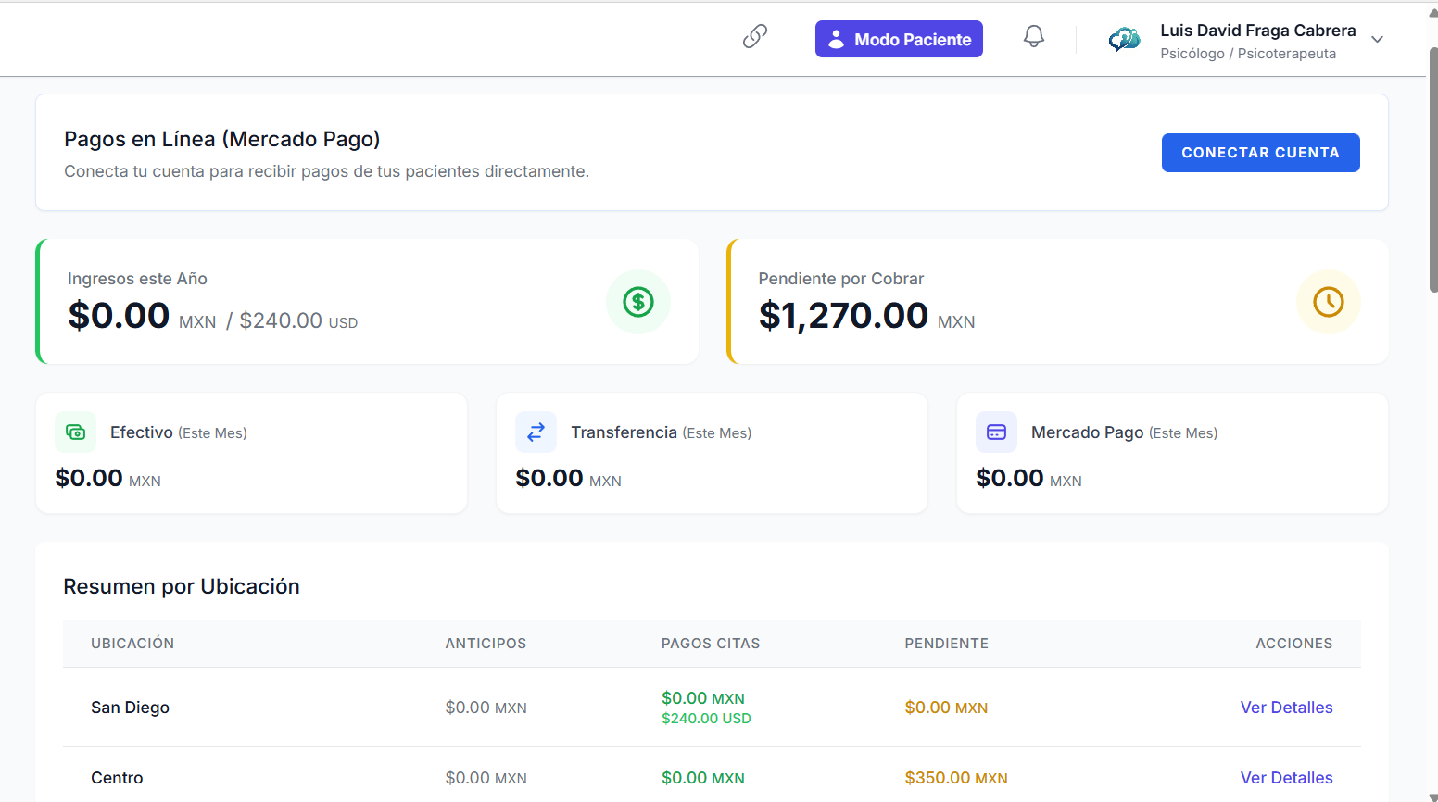Open the notifications bell
1438x802 pixels.
pyautogui.click(x=1033, y=37)
